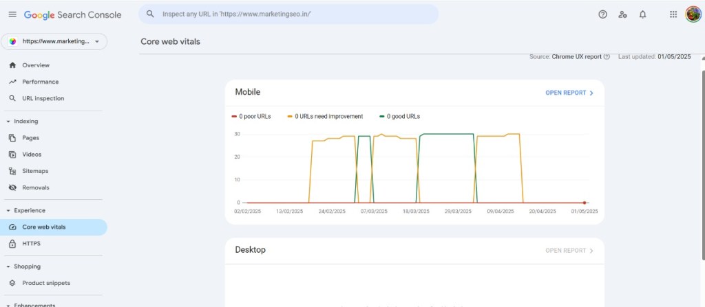Image resolution: width=705 pixels, height=307 pixels.
Task: Click the red poor URLs legend swatch
Action: pos(234,117)
